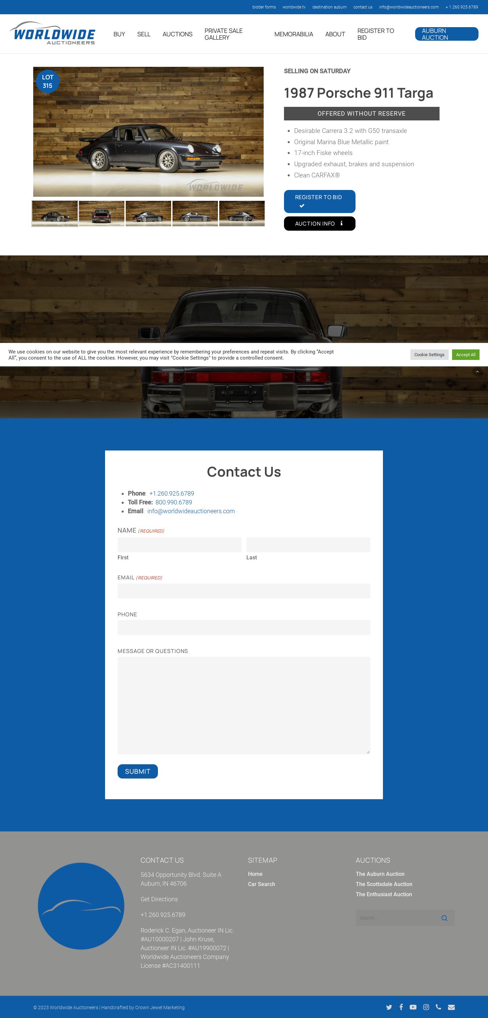Screen dimensions: 488x1018
Task: Open The Enthusiast Auction footer link
Action: [x=384, y=894]
